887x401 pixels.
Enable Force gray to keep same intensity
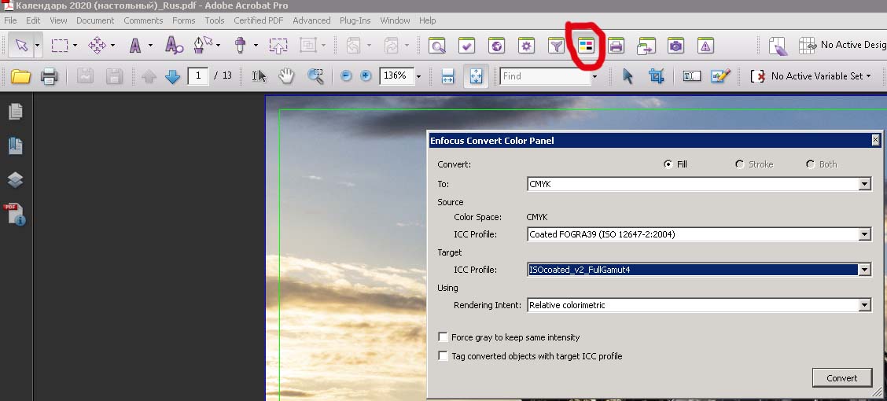click(x=443, y=337)
